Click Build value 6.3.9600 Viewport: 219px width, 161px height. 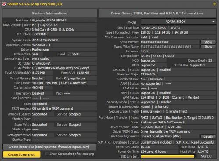point(73,54)
